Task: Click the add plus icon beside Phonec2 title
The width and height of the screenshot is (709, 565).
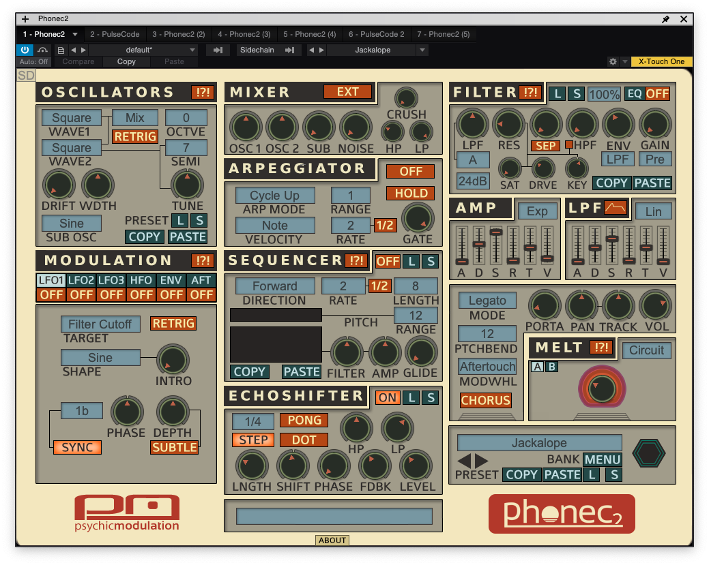Action: 25,19
